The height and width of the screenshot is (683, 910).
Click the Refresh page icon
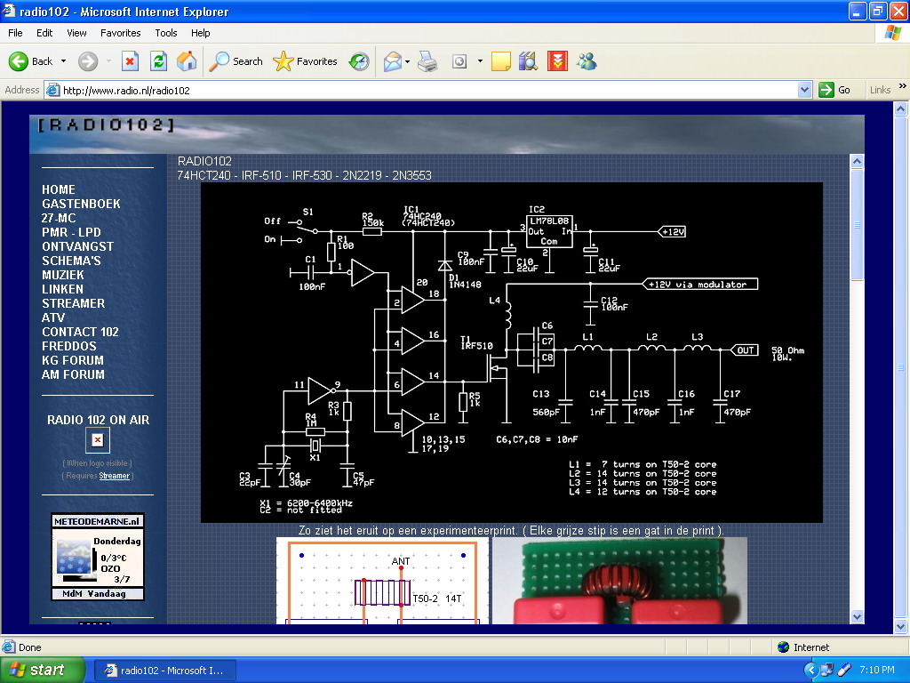tap(158, 61)
